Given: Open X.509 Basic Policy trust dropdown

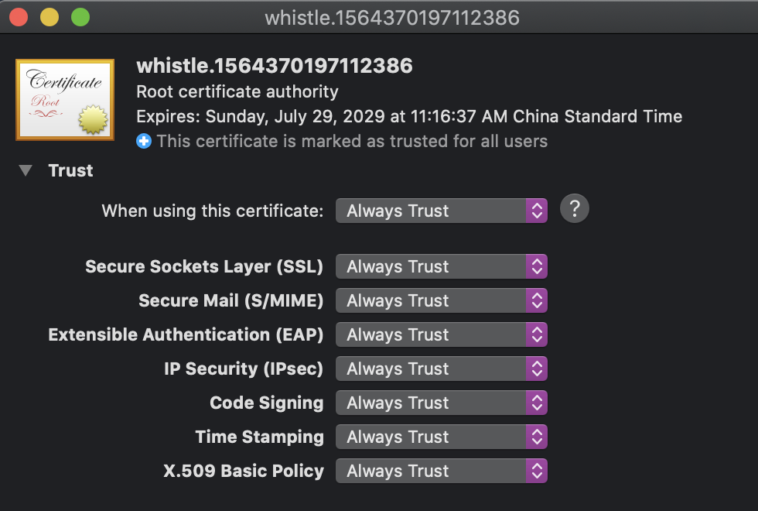Looking at the screenshot, I should (x=441, y=471).
